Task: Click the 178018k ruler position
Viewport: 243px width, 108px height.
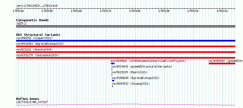Action: point(135,11)
